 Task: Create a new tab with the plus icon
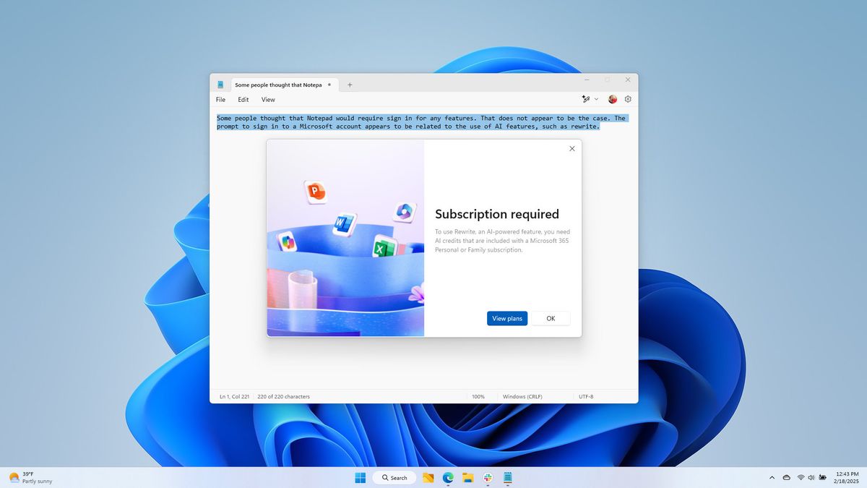[350, 85]
